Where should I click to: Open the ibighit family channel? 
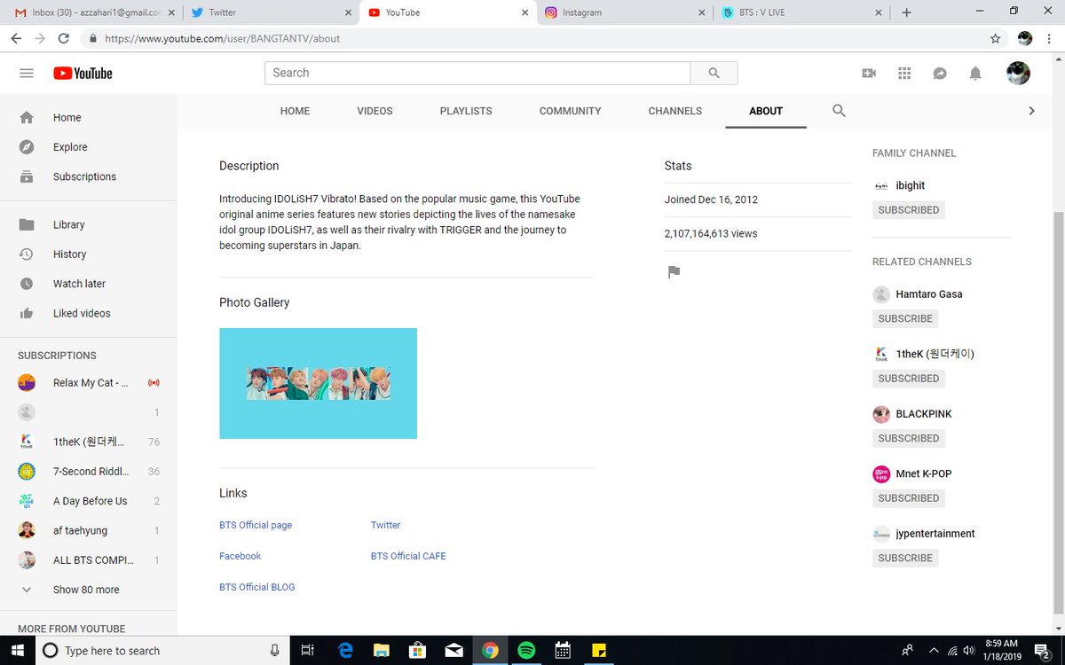(x=910, y=185)
